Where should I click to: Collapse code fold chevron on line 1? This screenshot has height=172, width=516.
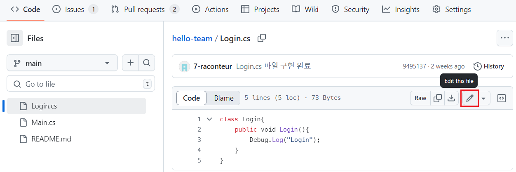coord(209,119)
